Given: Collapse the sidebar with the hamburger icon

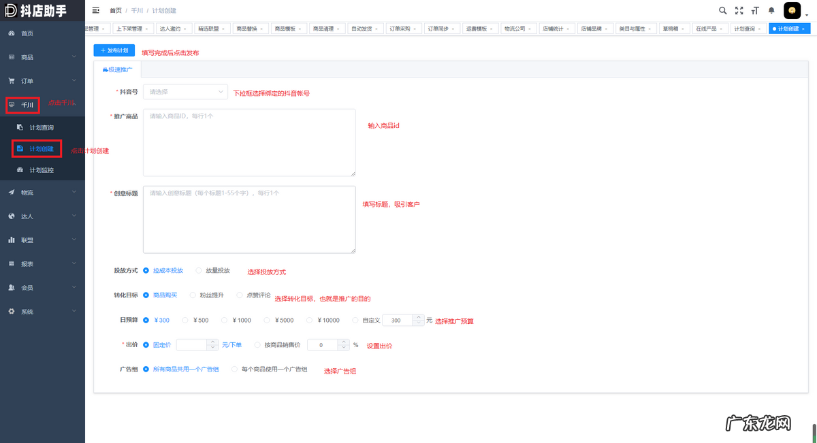Looking at the screenshot, I should click(95, 10).
